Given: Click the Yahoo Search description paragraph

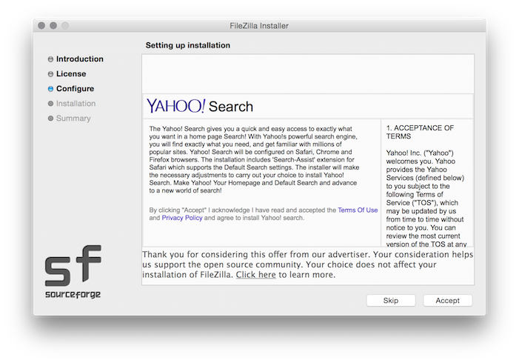Looking at the screenshot, I should click(x=254, y=159).
